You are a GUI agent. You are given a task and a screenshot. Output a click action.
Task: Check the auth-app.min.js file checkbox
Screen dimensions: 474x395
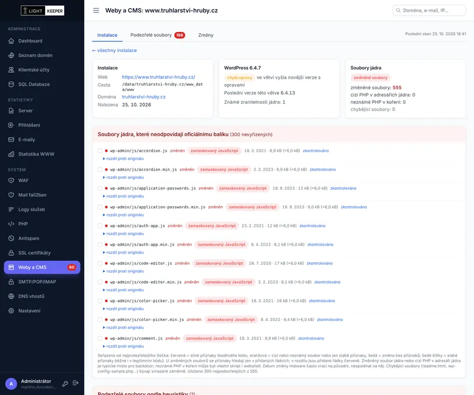click(100, 245)
